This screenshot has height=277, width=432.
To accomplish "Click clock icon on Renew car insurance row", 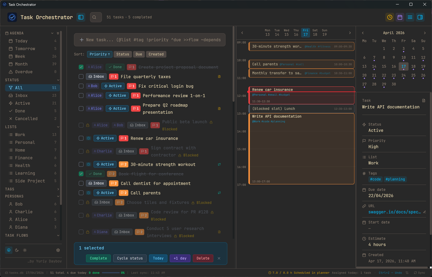I will (x=89, y=138).
